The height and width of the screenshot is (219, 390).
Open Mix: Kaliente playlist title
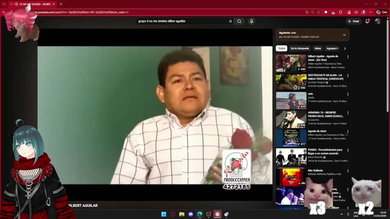315,170
